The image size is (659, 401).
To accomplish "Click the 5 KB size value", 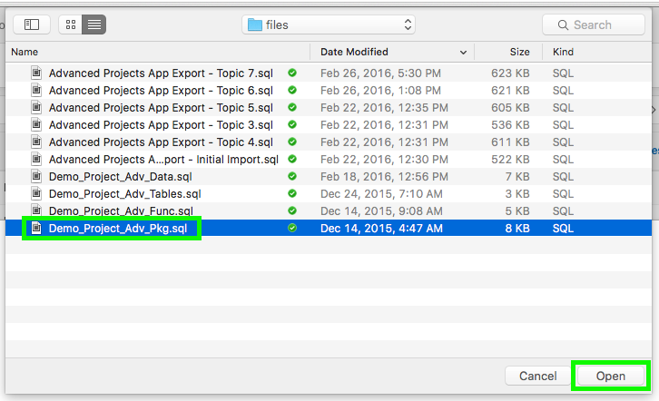I will click(517, 210).
